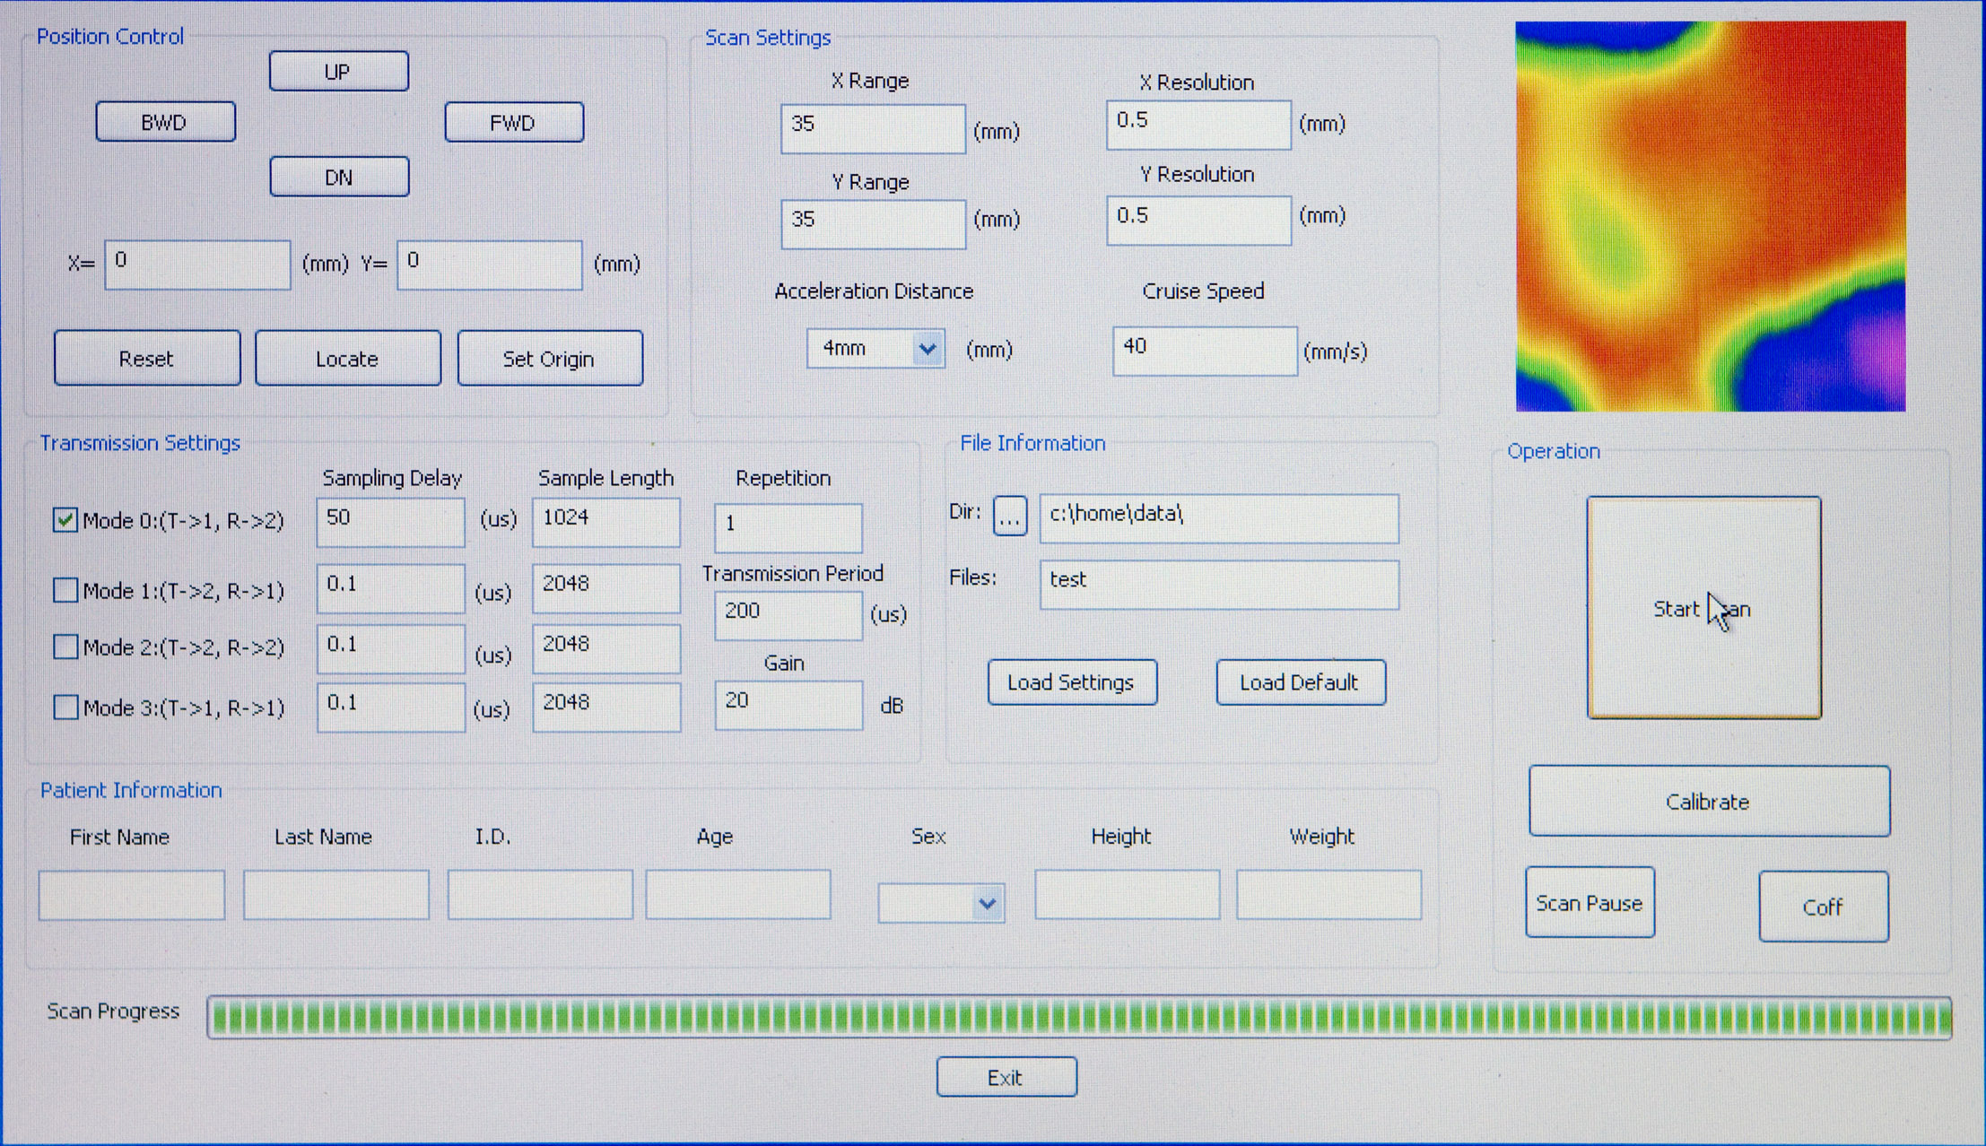This screenshot has height=1146, width=1986.
Task: Check the Mode 1 (T->2, R->1) box
Action: click(x=65, y=590)
